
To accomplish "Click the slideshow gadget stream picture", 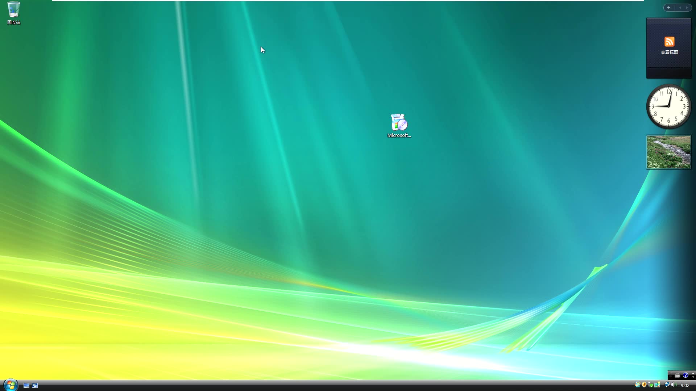I will click(x=668, y=152).
